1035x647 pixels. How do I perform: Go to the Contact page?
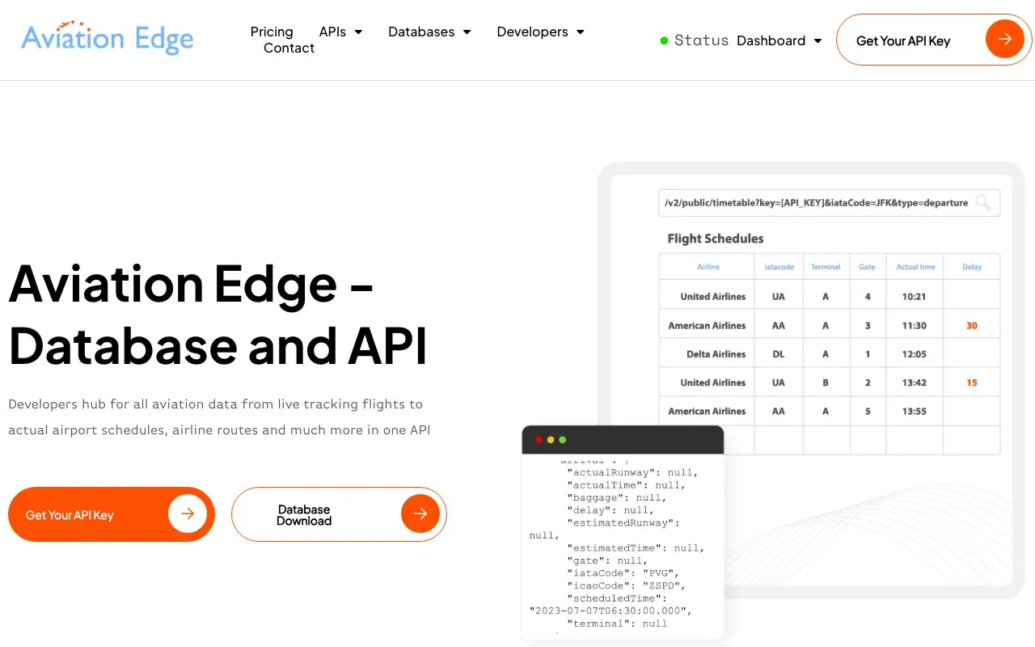[x=289, y=48]
